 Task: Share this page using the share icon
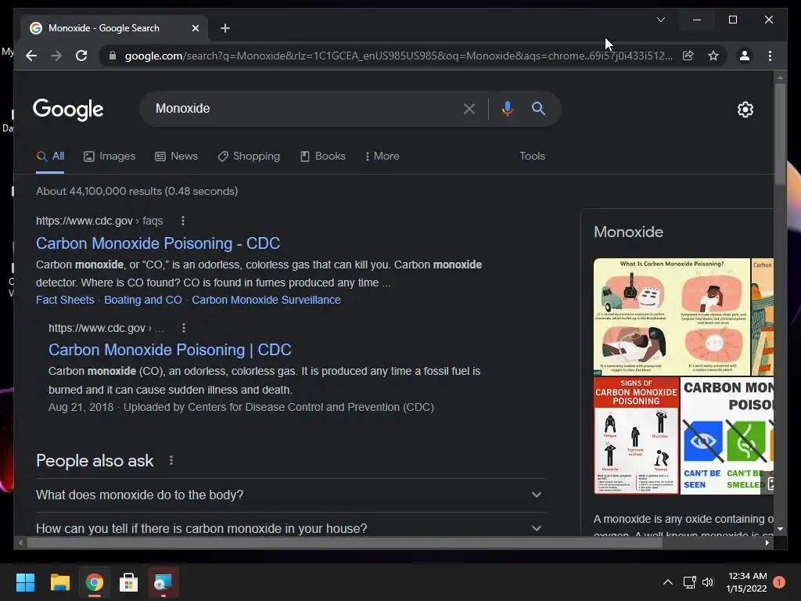click(688, 56)
